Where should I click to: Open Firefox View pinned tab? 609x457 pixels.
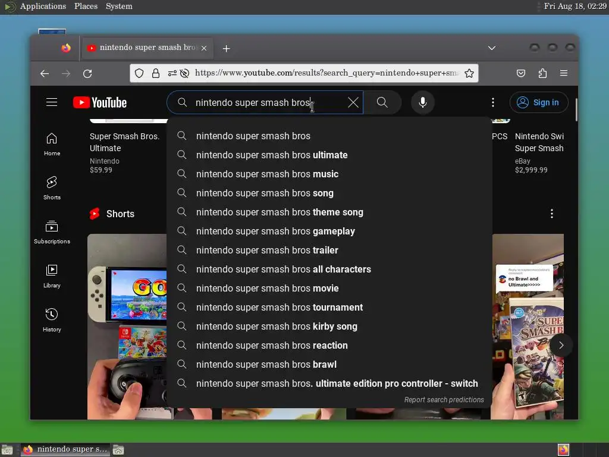(66, 48)
